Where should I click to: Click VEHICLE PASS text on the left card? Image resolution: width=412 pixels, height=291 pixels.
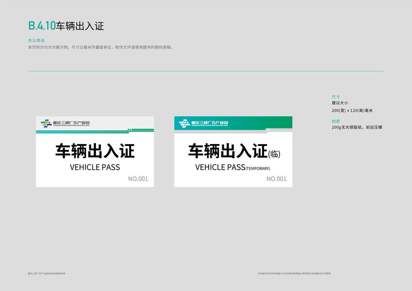pyautogui.click(x=95, y=167)
